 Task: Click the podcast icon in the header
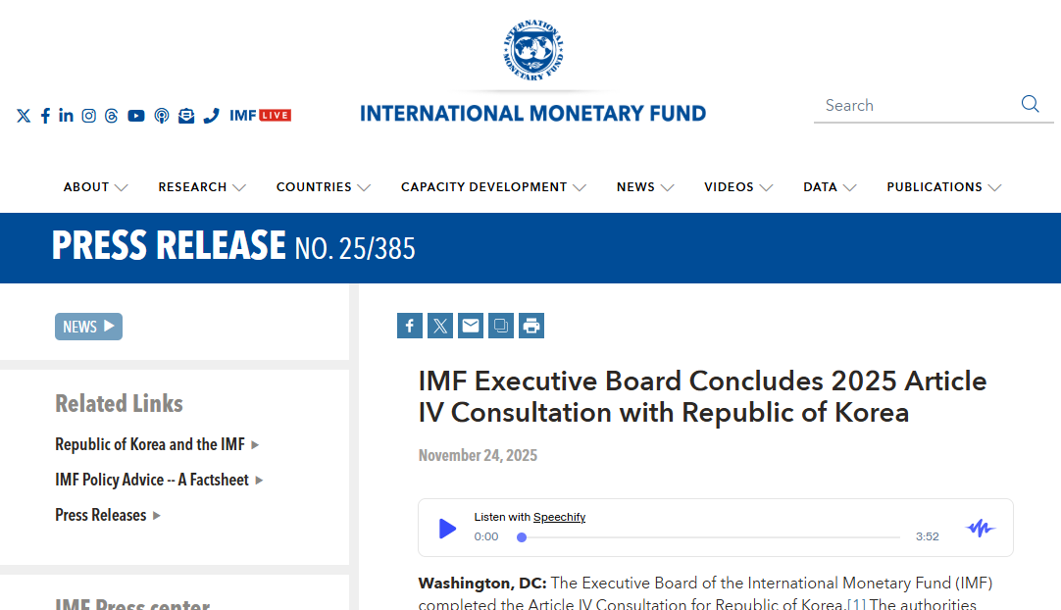coord(162,116)
